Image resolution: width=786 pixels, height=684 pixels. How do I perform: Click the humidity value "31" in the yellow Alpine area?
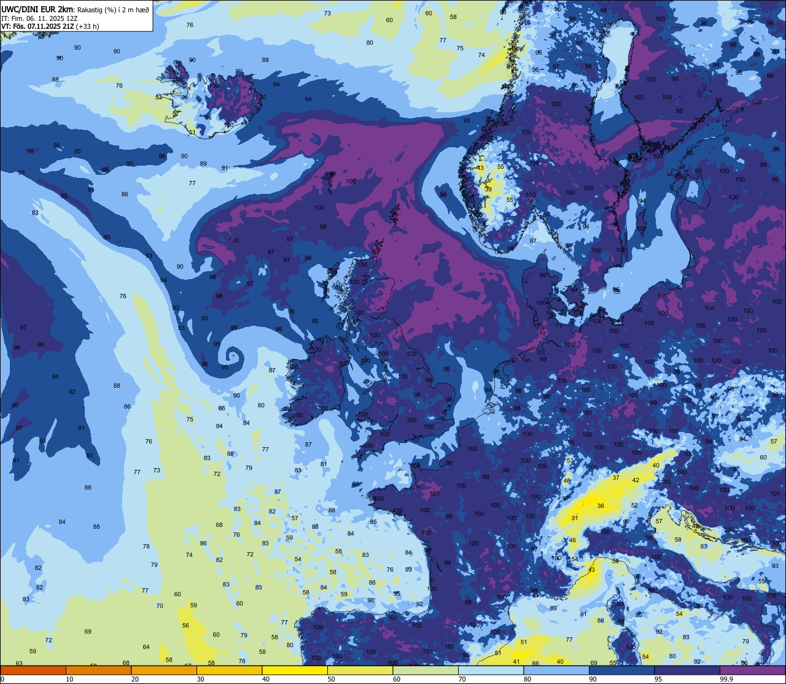tap(575, 518)
